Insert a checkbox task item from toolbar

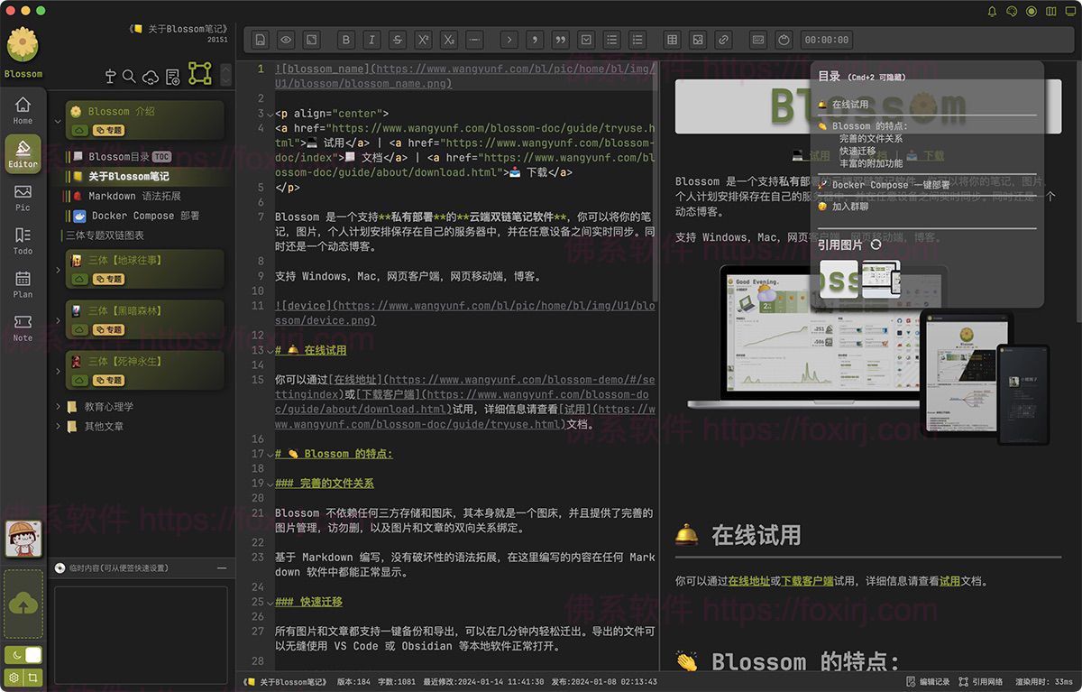coord(586,40)
